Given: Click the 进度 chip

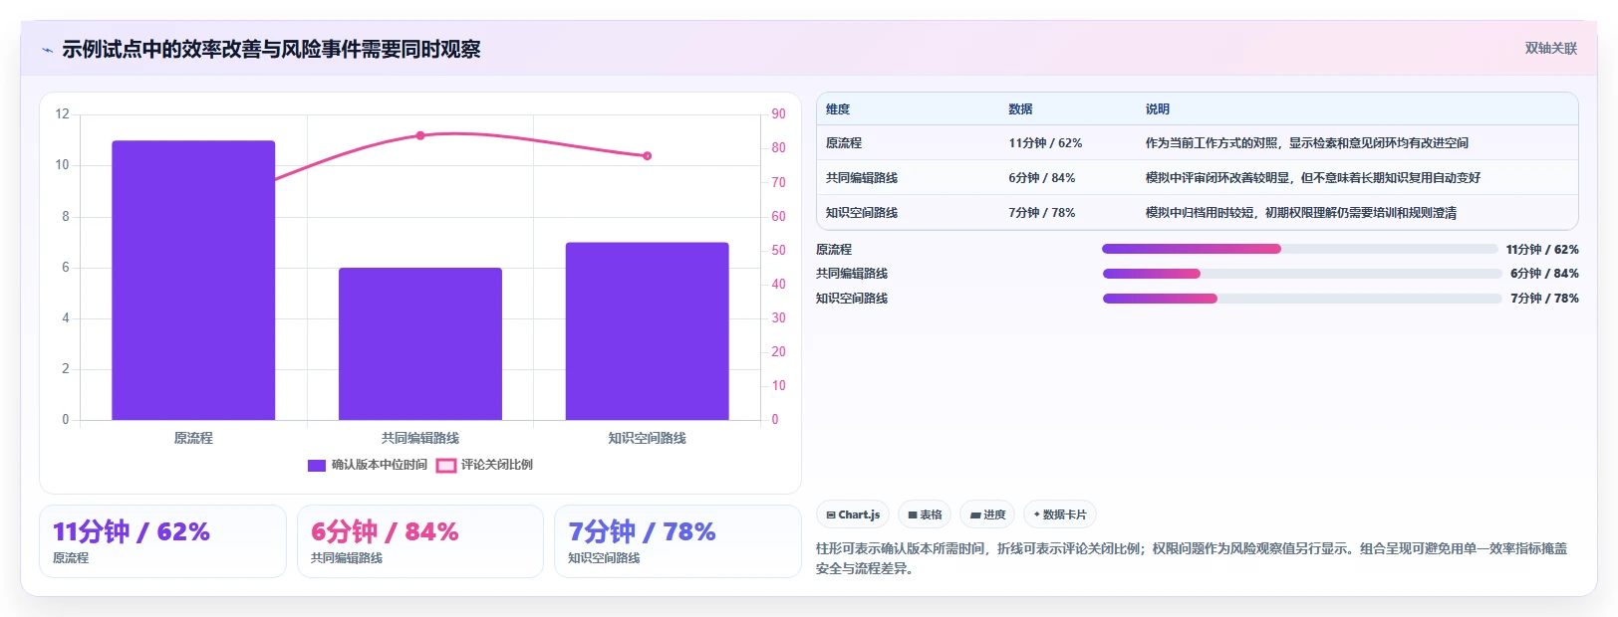Looking at the screenshot, I should 988,514.
